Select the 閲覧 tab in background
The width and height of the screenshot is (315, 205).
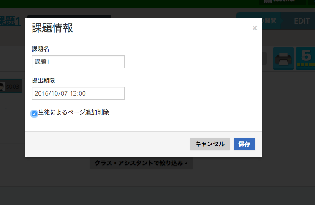(x=269, y=21)
